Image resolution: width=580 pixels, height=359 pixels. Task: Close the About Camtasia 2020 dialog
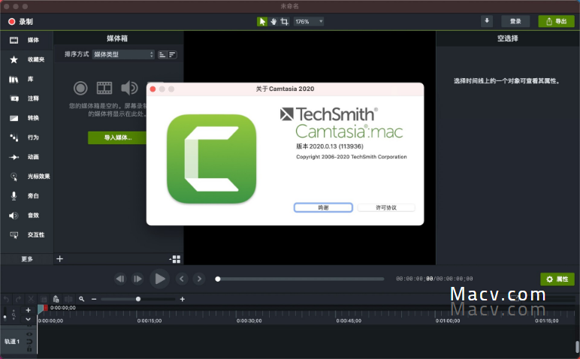(153, 89)
